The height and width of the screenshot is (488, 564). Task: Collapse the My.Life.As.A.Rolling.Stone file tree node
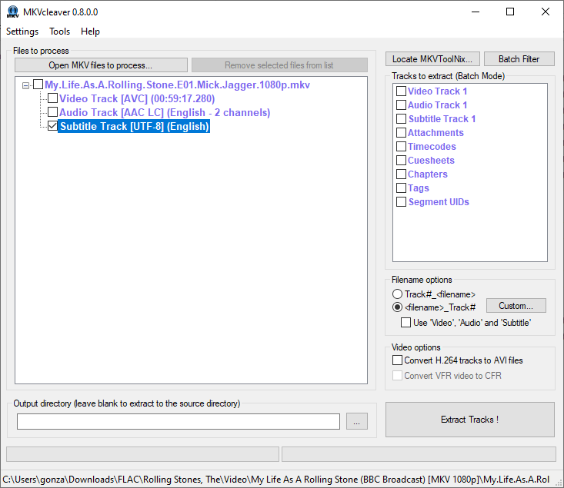pos(25,85)
